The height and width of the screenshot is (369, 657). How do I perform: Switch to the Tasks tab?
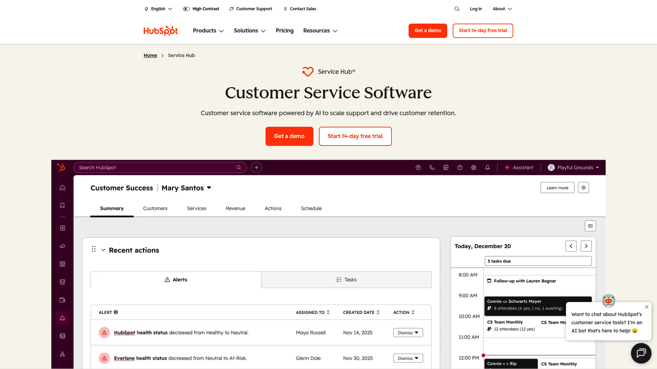(346, 279)
